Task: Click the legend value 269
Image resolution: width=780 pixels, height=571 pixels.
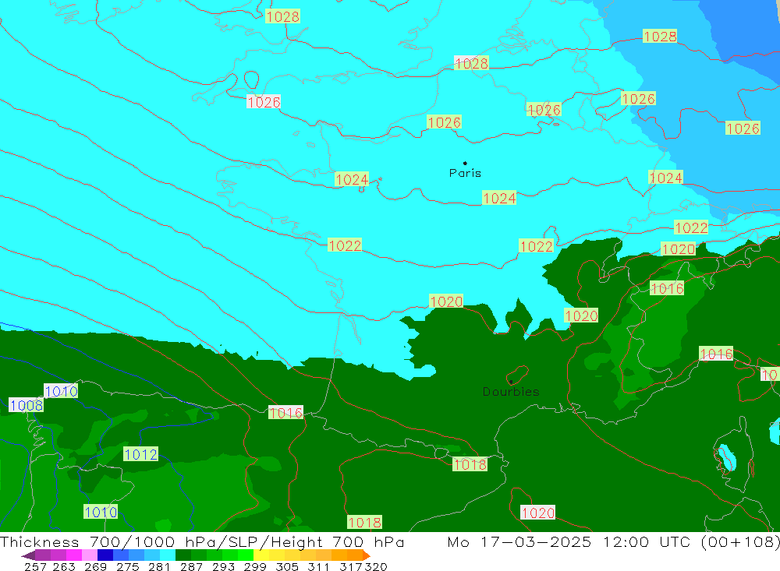Action: point(95,566)
